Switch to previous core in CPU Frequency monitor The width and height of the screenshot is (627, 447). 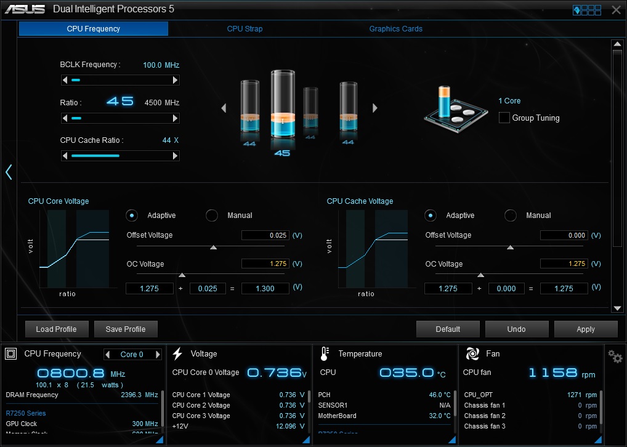pyautogui.click(x=108, y=354)
